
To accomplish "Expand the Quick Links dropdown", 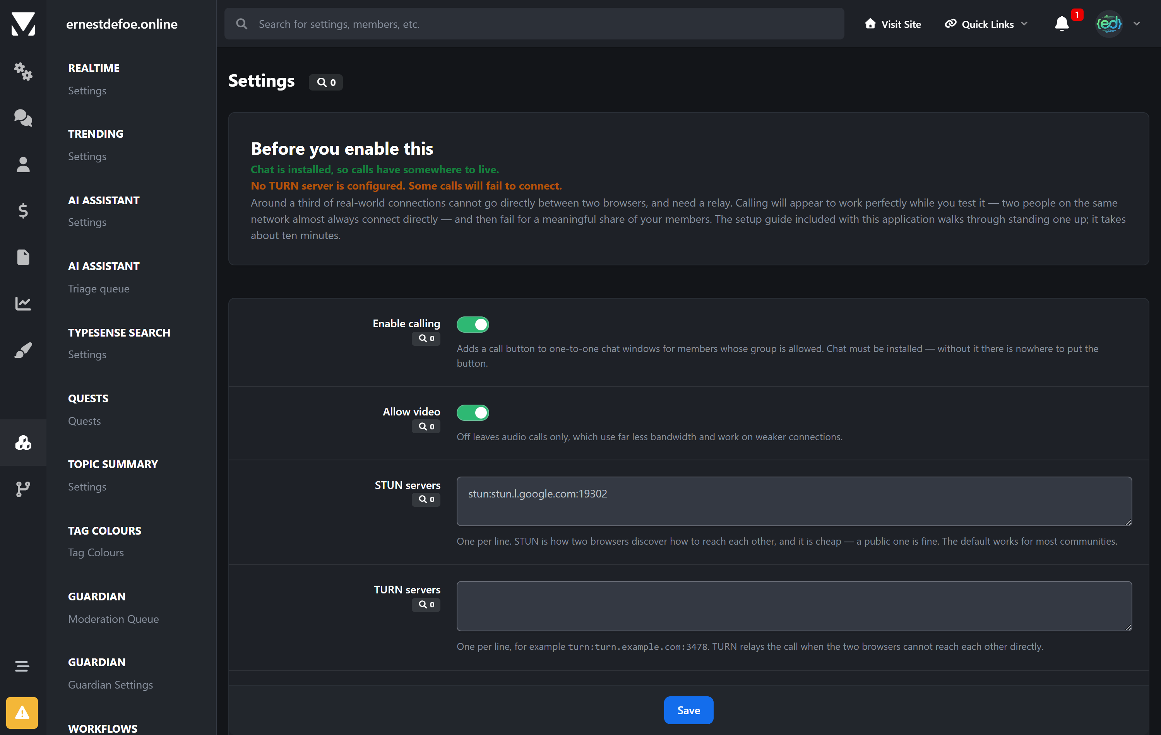I will tap(986, 24).
